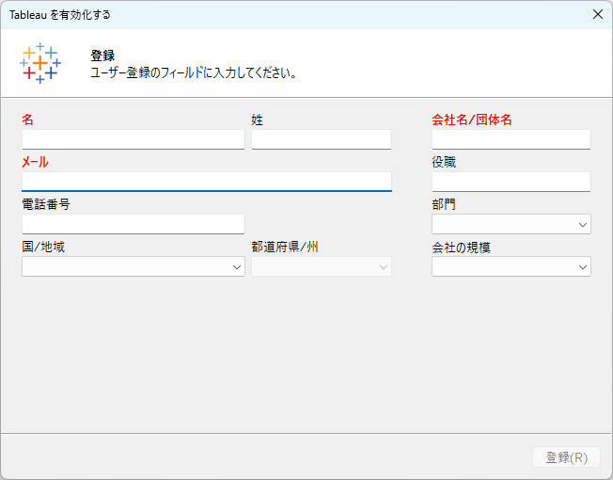Click the 役職 job title field
This screenshot has height=480, width=613.
coord(511,182)
